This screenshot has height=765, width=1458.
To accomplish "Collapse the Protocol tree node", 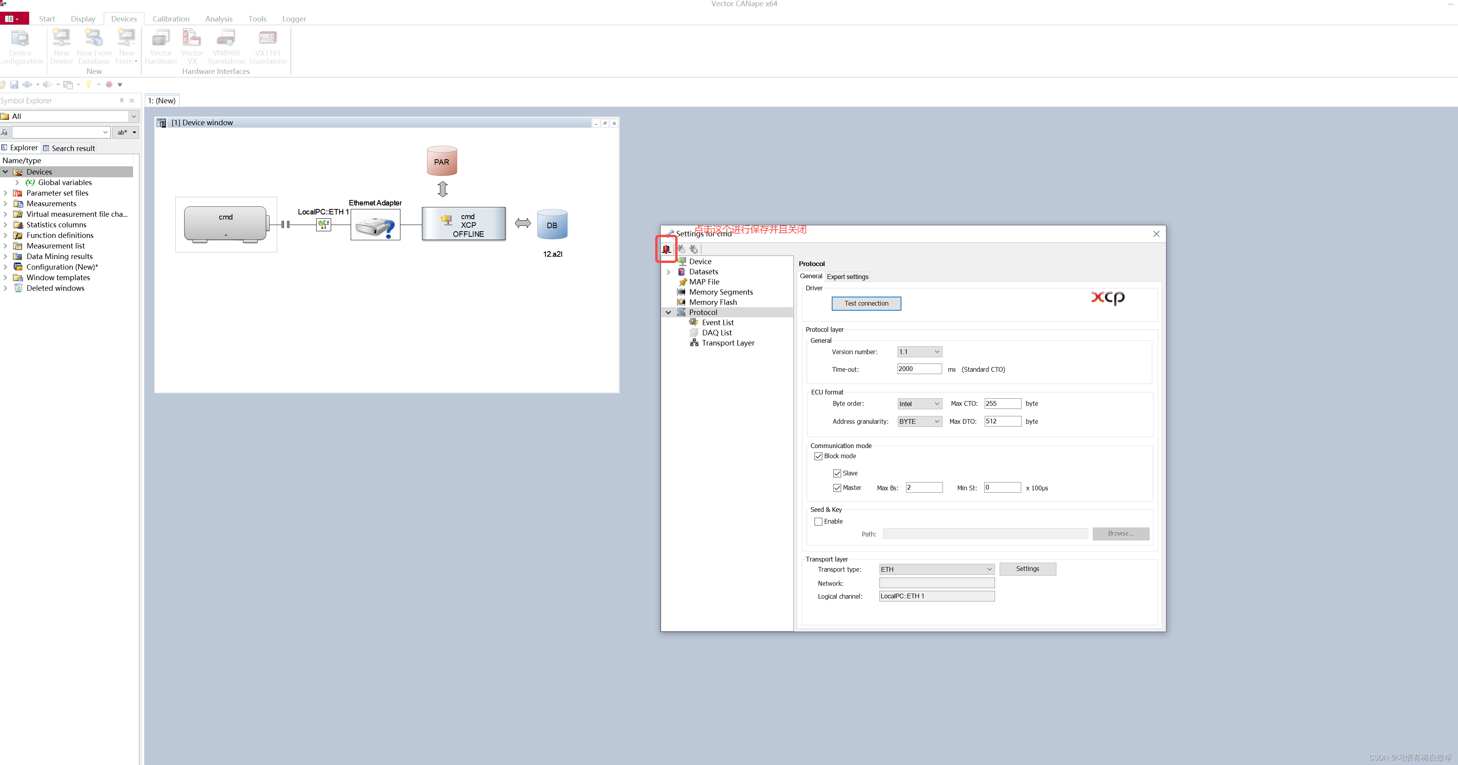I will 669,312.
